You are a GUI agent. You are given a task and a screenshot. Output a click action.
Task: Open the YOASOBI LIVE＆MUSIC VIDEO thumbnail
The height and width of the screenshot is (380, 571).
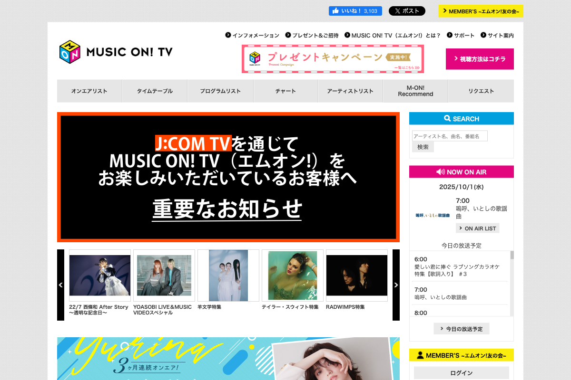tap(164, 275)
